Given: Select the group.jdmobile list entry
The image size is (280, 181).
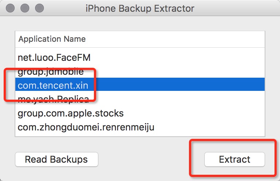Looking at the screenshot, I should [51, 71].
